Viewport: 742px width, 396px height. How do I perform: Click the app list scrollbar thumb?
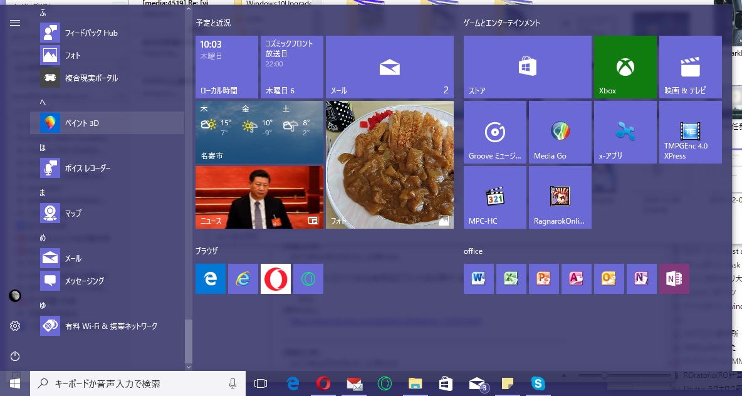189,341
